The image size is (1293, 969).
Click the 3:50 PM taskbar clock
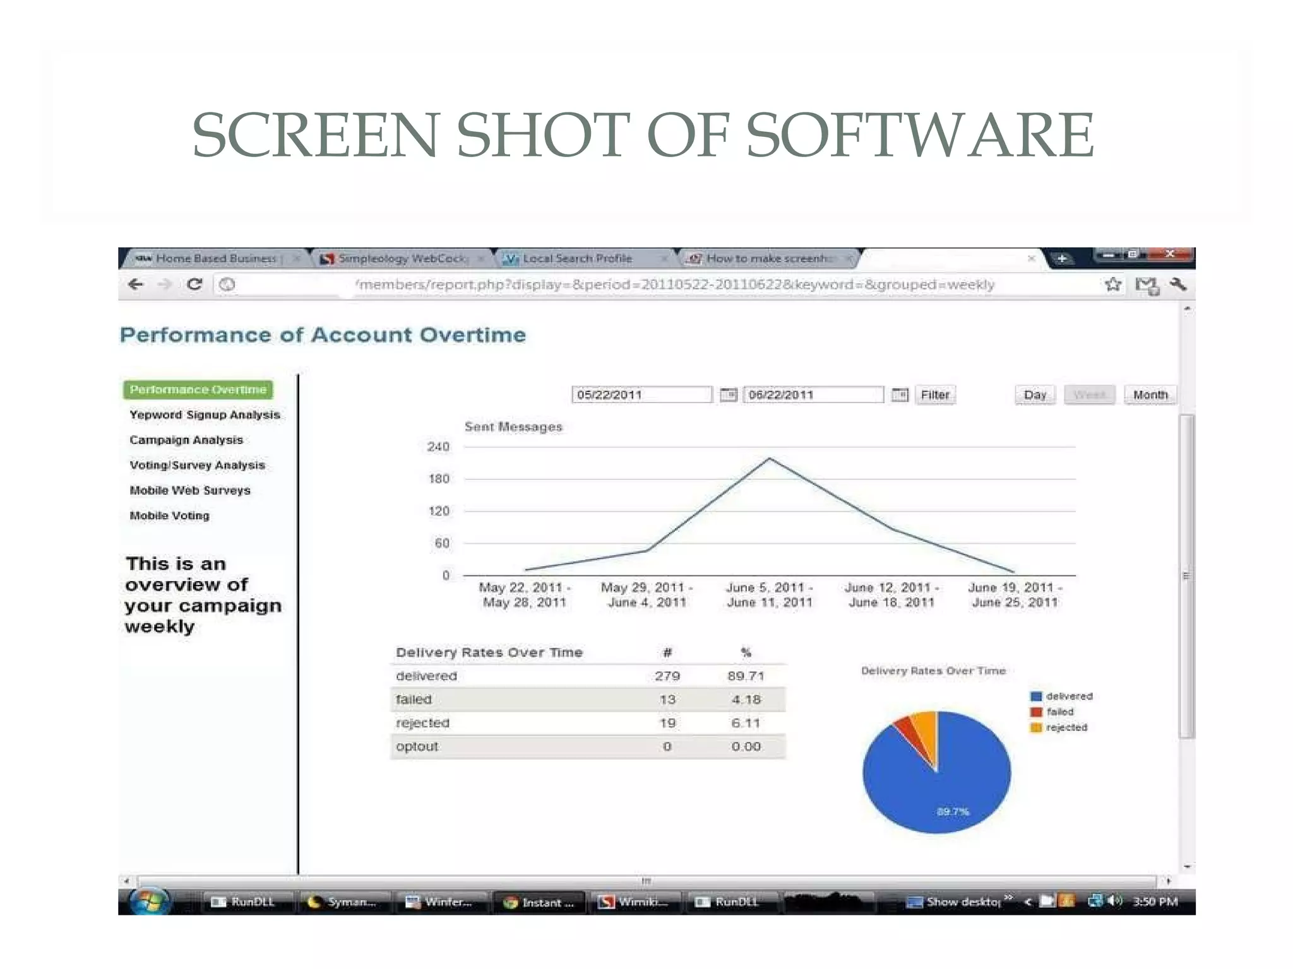[1155, 901]
